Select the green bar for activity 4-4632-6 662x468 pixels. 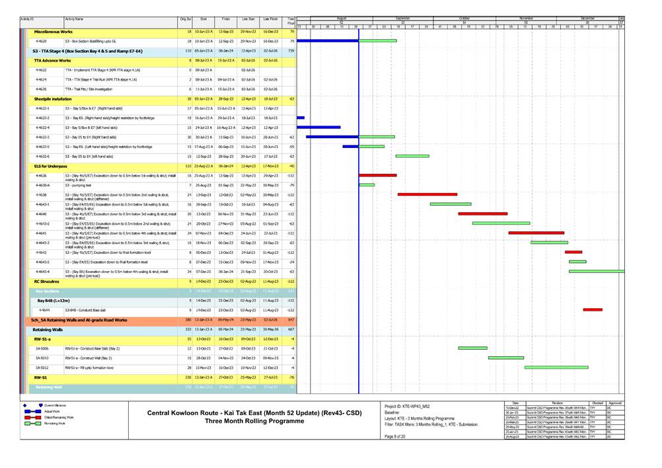point(412,156)
